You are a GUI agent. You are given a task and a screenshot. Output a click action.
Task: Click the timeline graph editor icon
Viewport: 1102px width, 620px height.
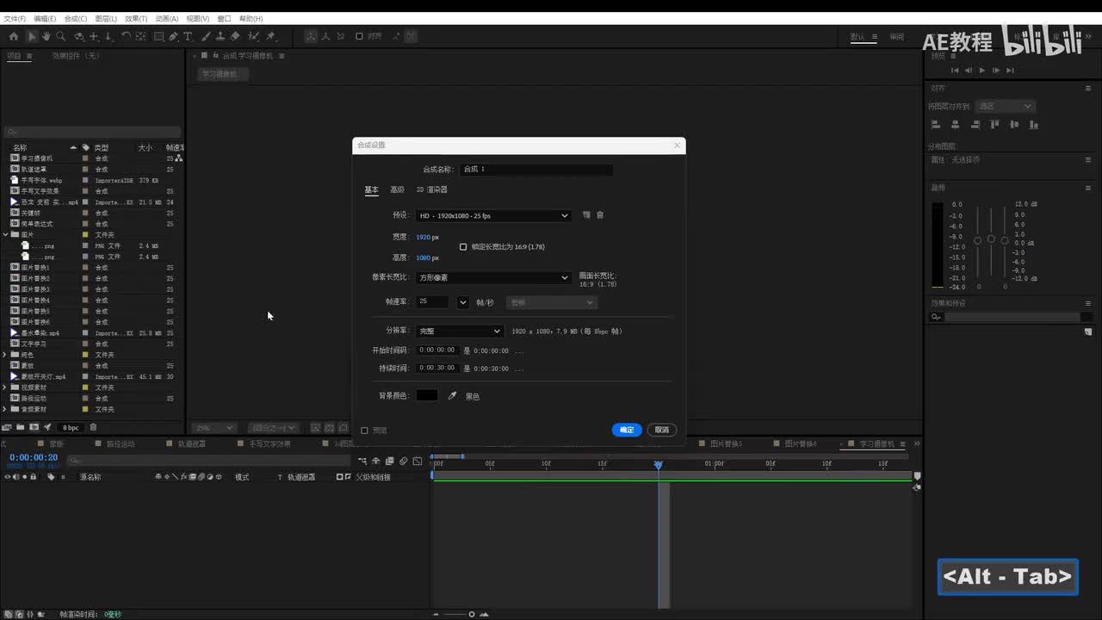(418, 462)
